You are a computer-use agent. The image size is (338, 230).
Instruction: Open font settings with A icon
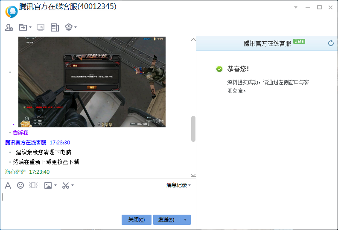8,185
